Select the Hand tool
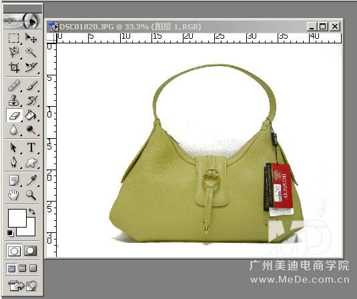This screenshot has width=357, height=299. tap(13, 195)
